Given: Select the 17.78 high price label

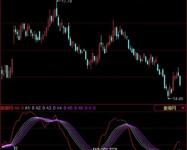Looking at the screenshot, I should [x=67, y=1].
